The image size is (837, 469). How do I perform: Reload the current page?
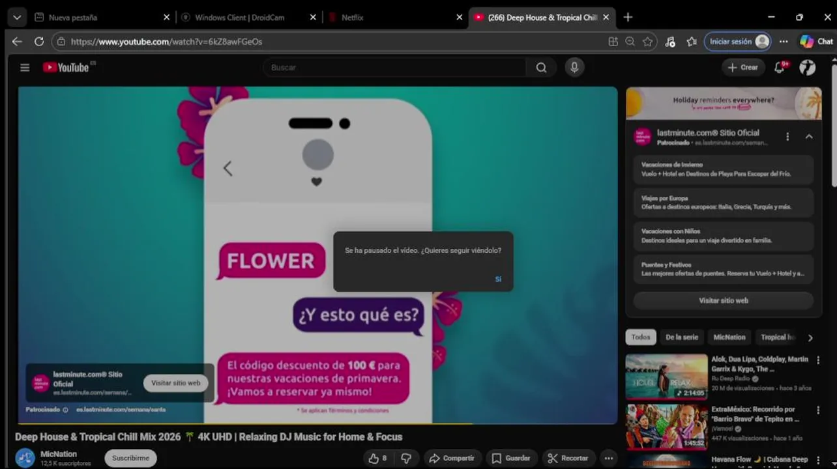point(39,42)
